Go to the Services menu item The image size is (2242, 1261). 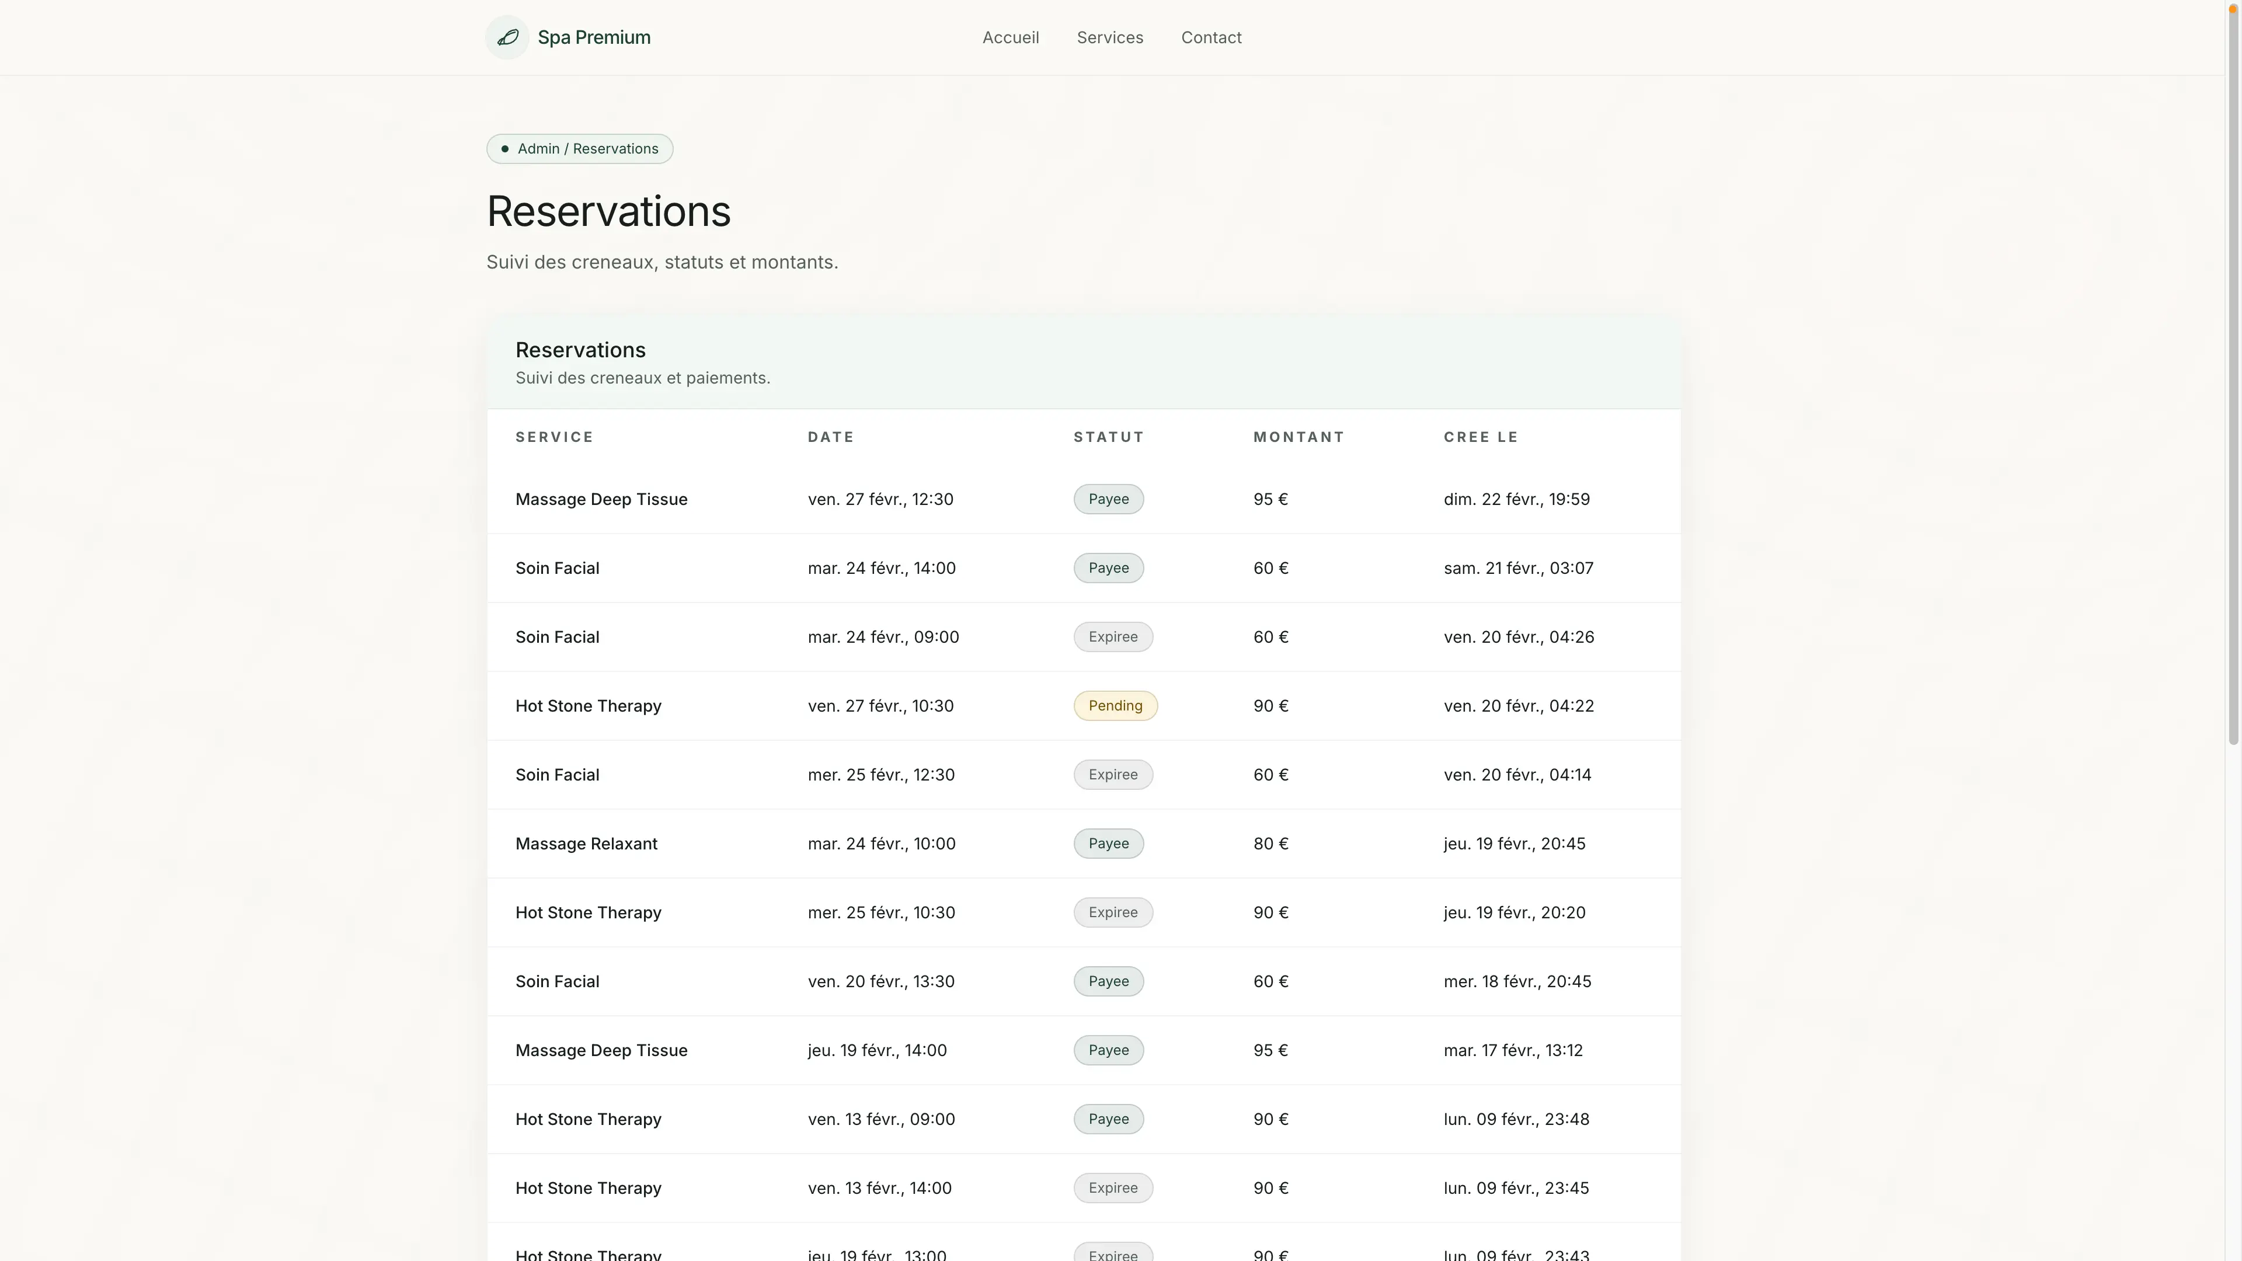[1109, 37]
